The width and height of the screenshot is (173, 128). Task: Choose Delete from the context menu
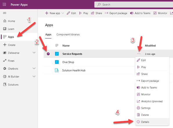(x=152, y=115)
